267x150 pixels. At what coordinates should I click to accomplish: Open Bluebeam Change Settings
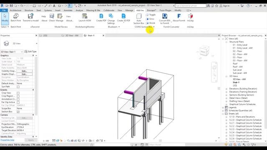(111, 19)
